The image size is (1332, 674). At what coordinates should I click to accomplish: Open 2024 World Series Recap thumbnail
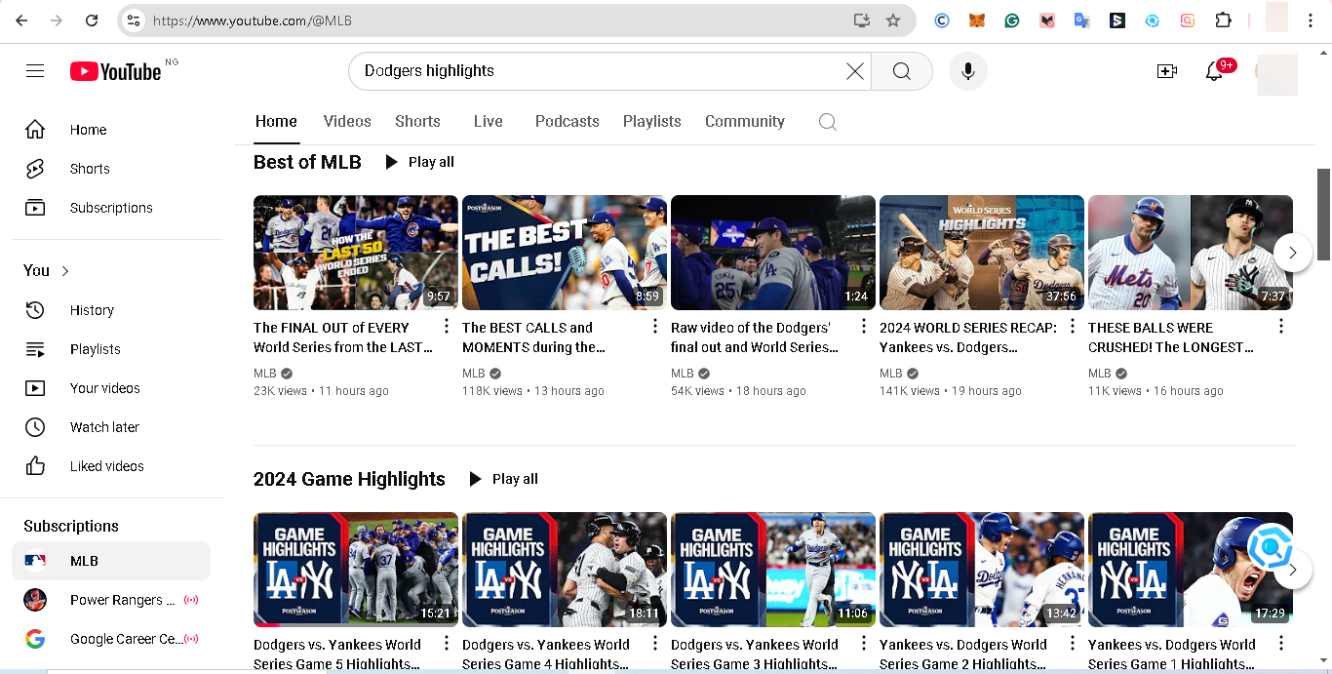coord(982,253)
